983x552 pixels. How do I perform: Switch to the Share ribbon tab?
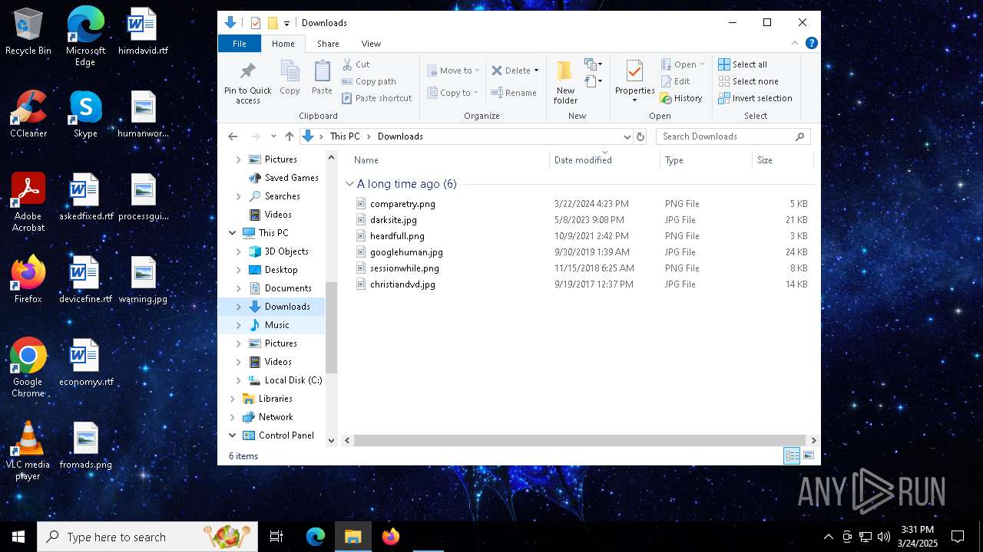(328, 44)
